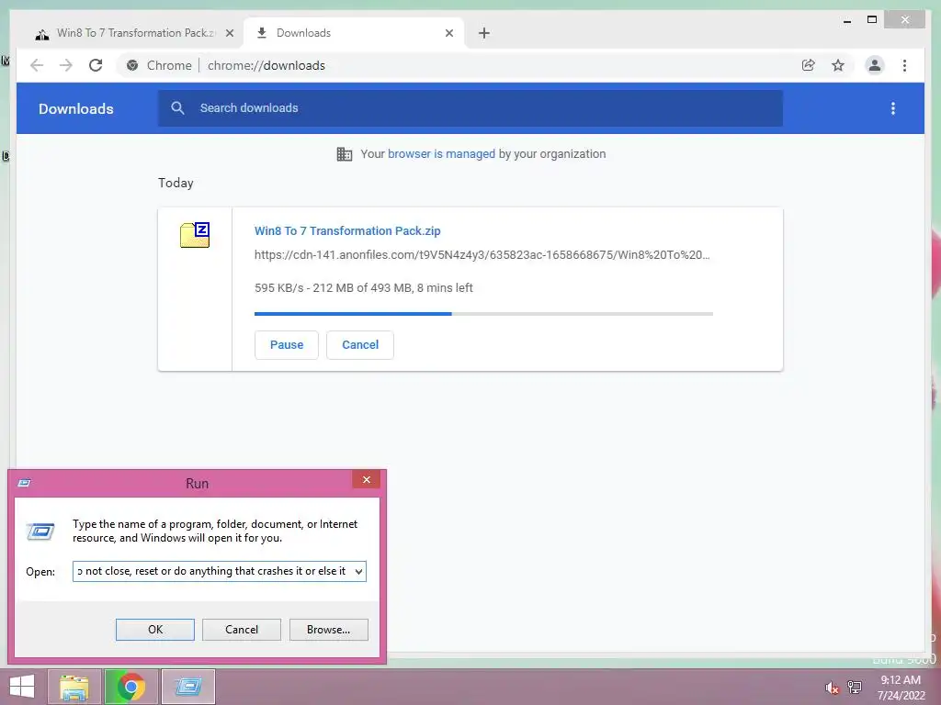The height and width of the screenshot is (705, 941).
Task: Cancel the zip download
Action: pyautogui.click(x=360, y=345)
